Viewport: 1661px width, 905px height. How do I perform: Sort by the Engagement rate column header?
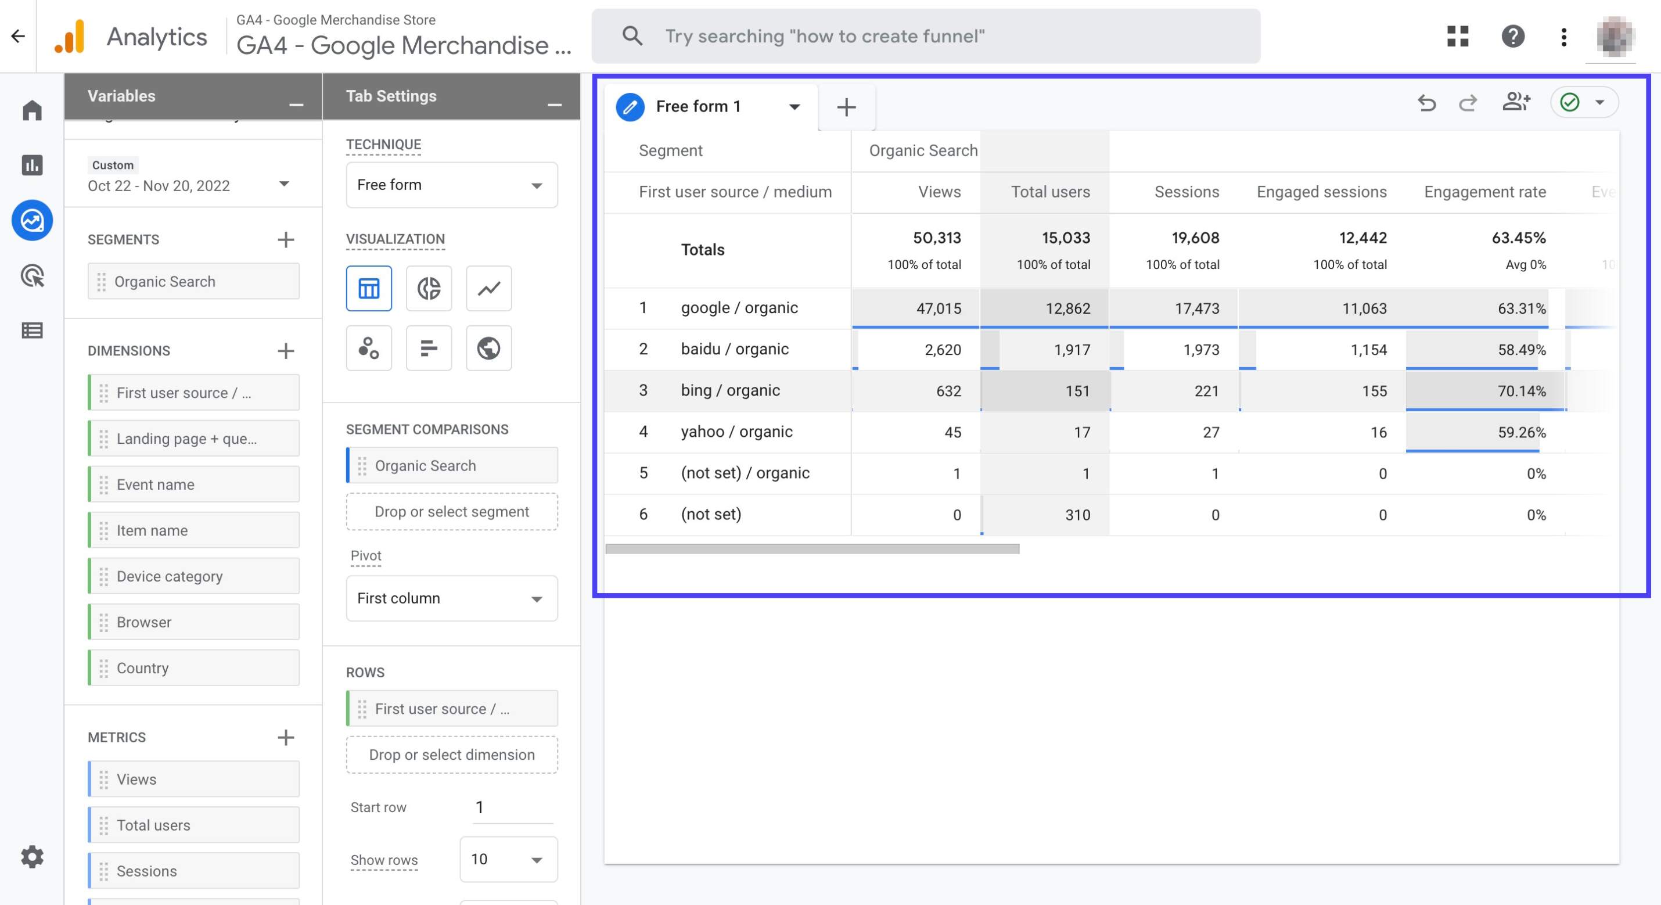[1485, 192]
